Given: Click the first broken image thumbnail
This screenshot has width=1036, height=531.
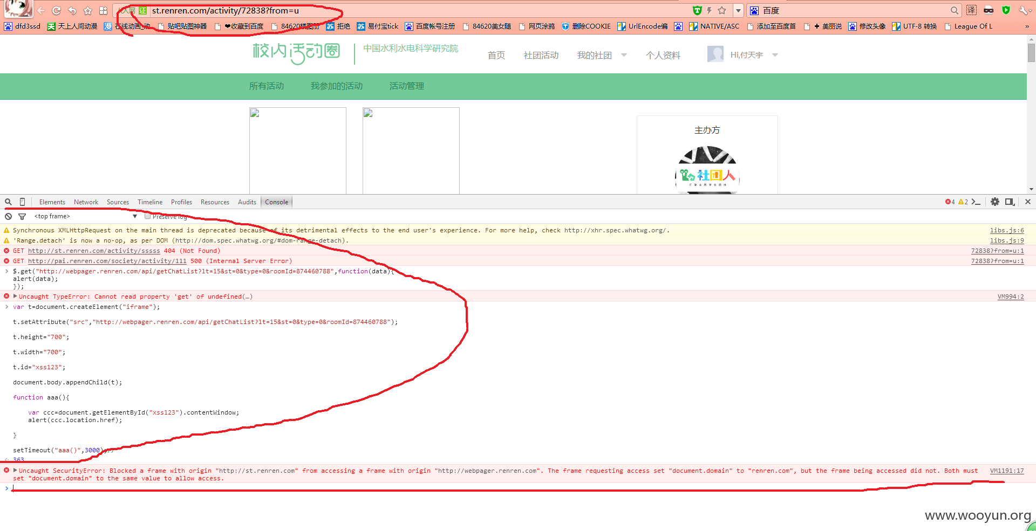Looking at the screenshot, I should point(298,150).
